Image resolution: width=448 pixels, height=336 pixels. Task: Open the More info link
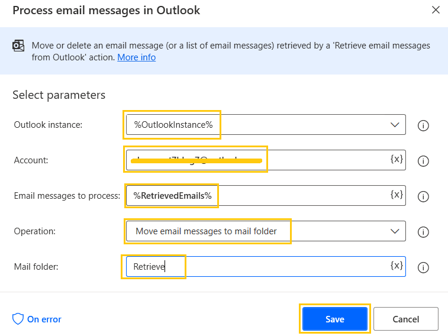tap(137, 57)
